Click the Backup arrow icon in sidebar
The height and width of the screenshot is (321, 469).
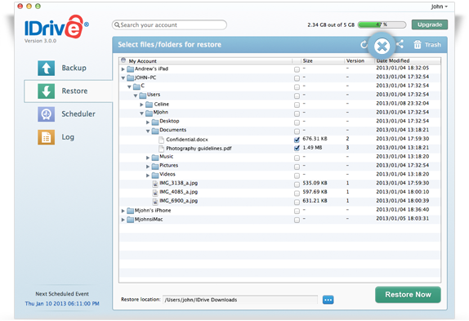point(46,68)
